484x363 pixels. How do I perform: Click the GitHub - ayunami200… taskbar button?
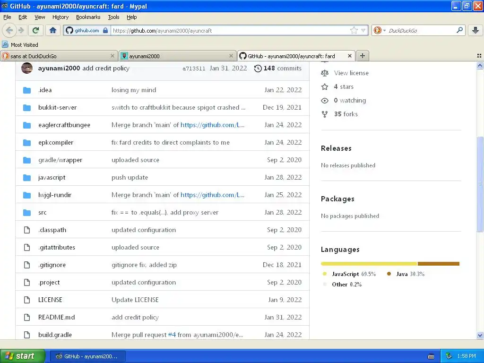point(87,356)
